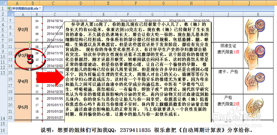Click week number cell 08
Image resolution: width=277 pixels, height=135 pixels.
[x=37, y=46]
